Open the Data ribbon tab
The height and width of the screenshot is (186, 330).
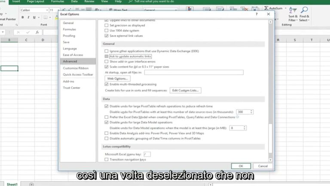point(74,1)
